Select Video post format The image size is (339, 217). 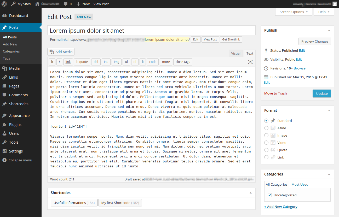pos(266,143)
